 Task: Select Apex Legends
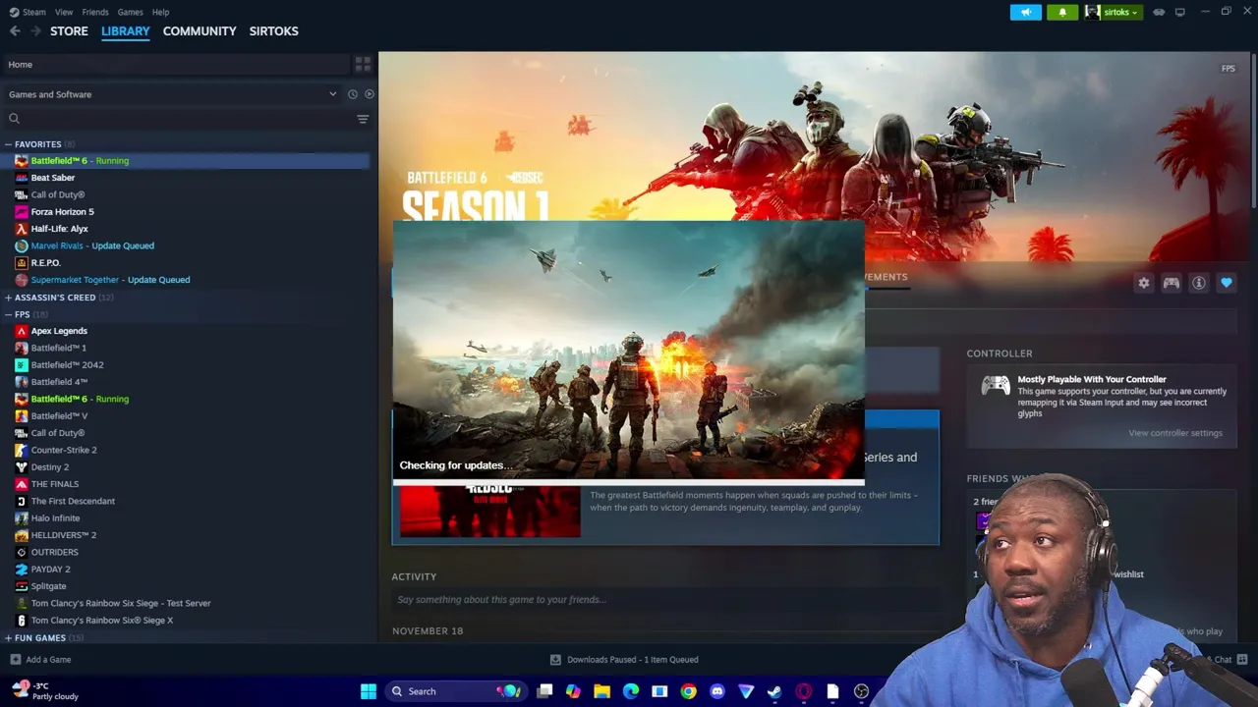coord(59,331)
